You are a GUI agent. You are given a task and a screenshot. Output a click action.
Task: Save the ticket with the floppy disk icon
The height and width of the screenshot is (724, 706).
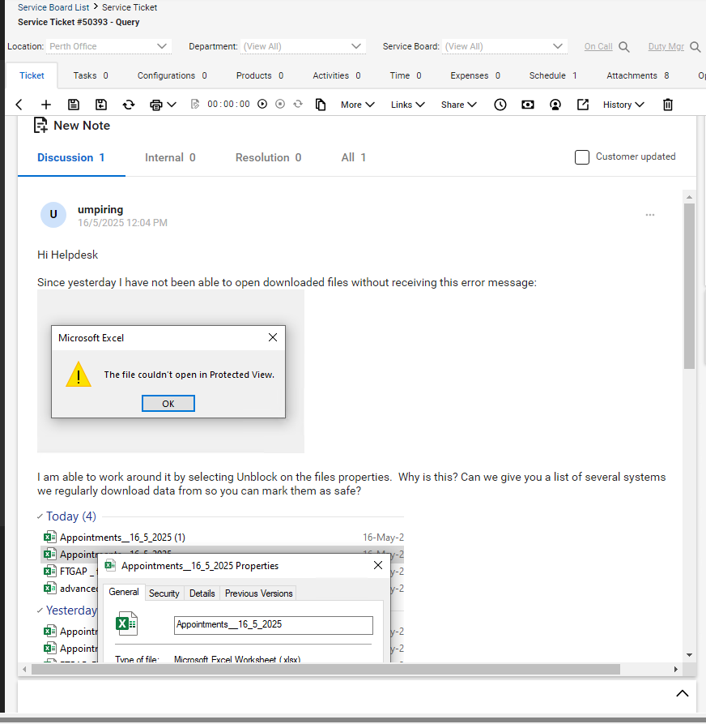[74, 105]
